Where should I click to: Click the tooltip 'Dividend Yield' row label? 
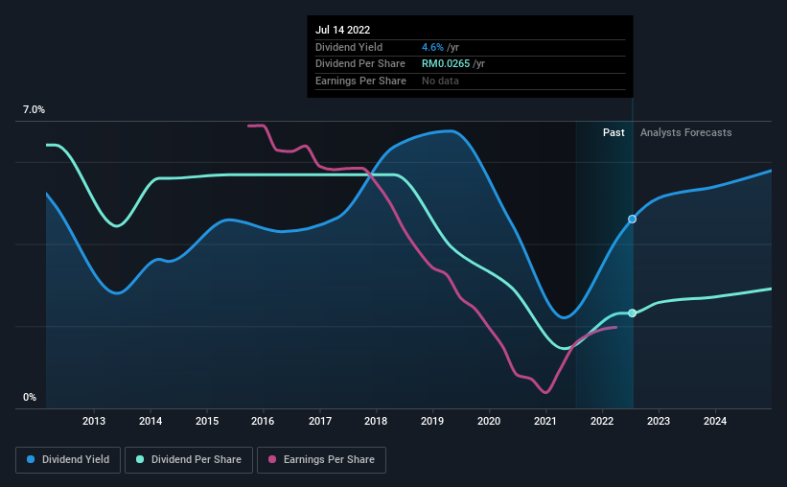(x=349, y=47)
